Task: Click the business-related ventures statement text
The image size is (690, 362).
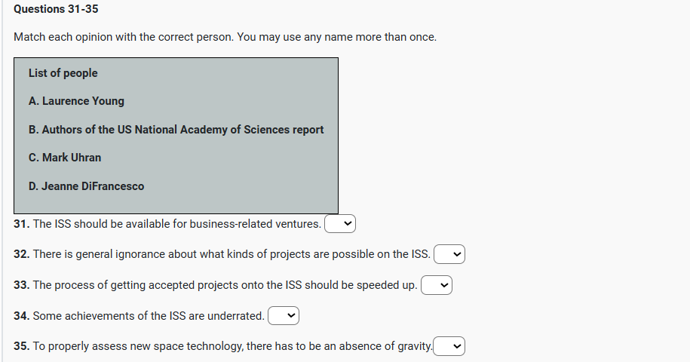Action: [x=176, y=224]
